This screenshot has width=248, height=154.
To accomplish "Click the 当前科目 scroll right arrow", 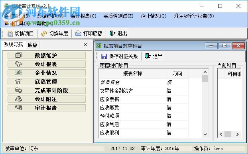I will pyautogui.click(x=237, y=134).
